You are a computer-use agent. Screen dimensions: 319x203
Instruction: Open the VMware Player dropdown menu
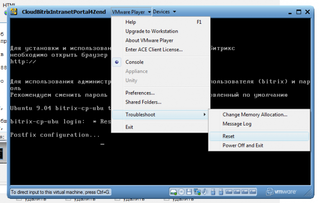tap(131, 12)
